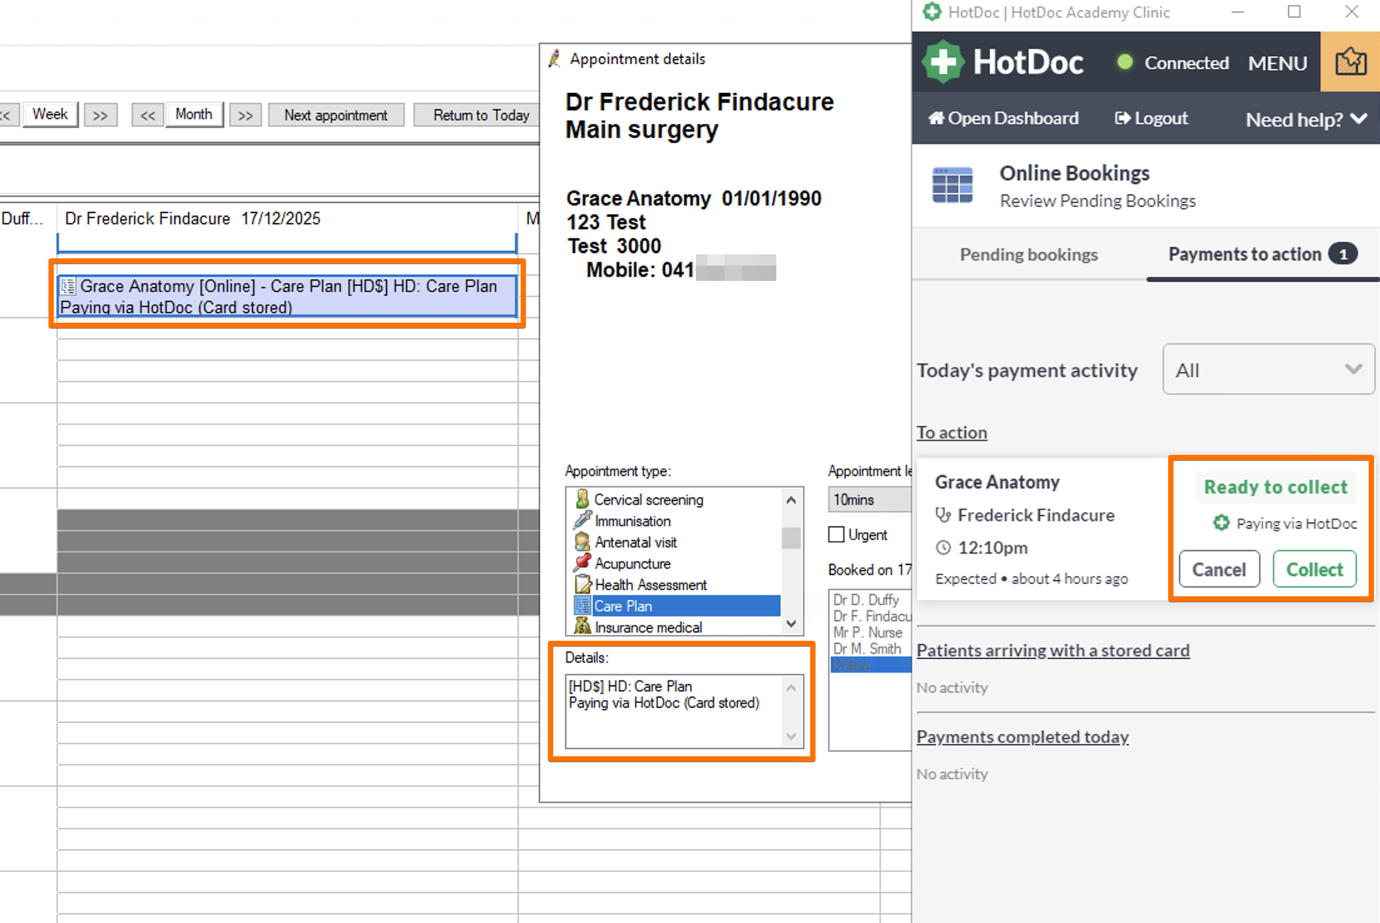This screenshot has width=1380, height=923.
Task: Click the Immunisation syringe icon
Action: (582, 520)
